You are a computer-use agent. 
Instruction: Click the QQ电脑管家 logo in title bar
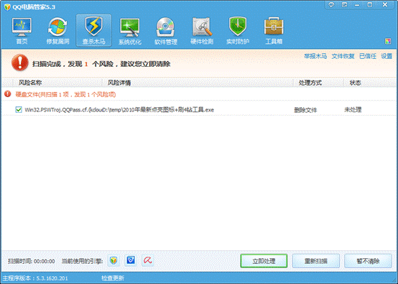tap(7, 7)
